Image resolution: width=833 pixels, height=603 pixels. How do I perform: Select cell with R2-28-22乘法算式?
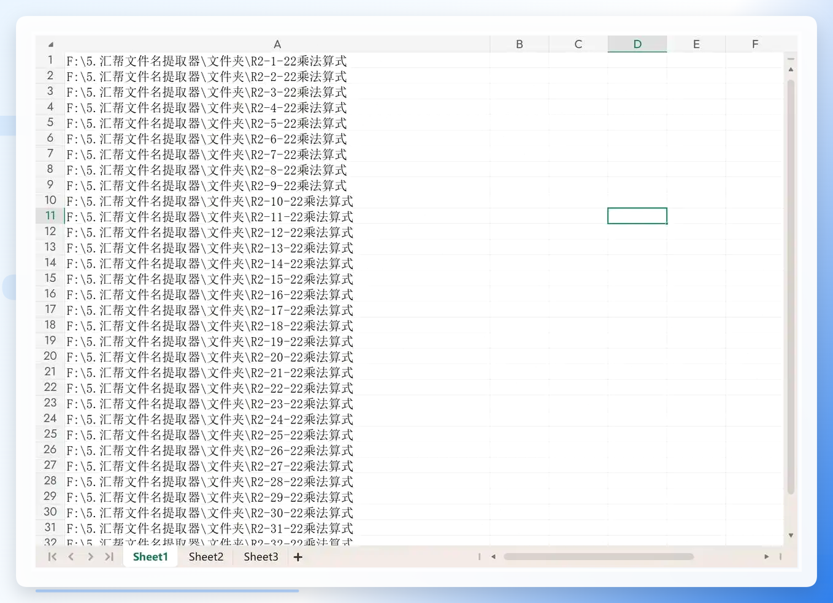(277, 481)
